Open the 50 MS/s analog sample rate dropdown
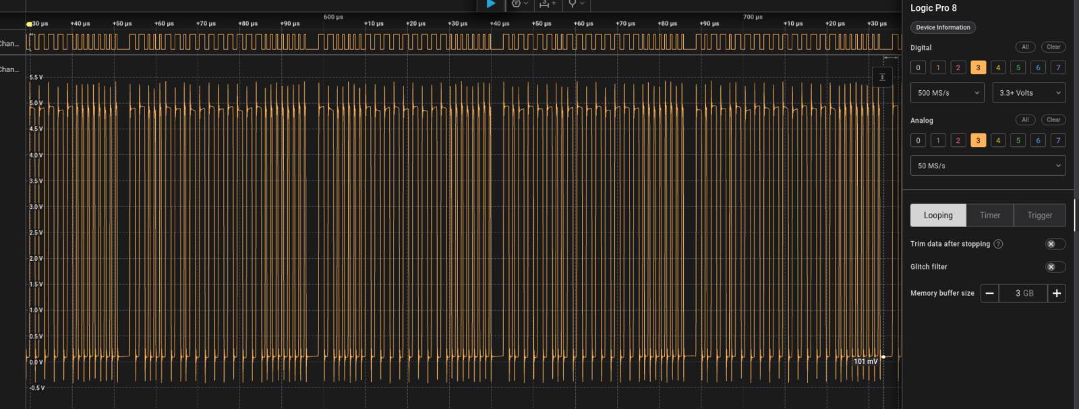 click(x=988, y=166)
